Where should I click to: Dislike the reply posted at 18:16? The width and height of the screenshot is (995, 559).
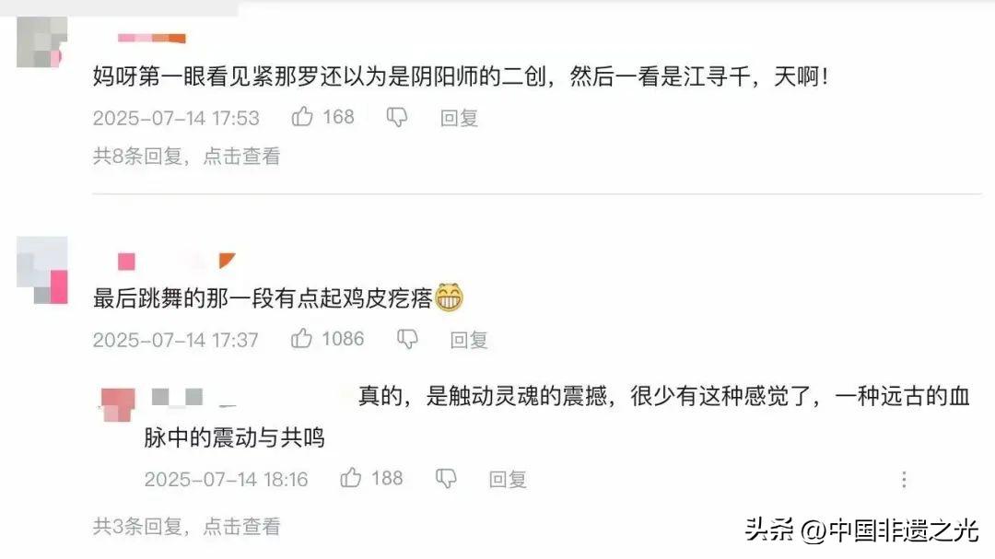point(446,478)
